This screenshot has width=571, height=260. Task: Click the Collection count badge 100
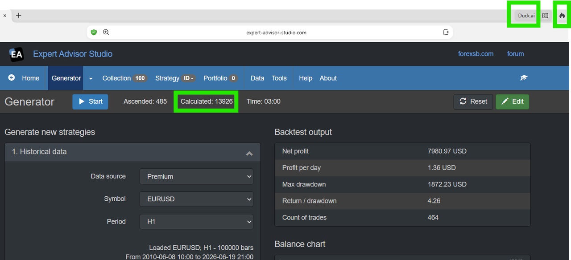pos(140,78)
